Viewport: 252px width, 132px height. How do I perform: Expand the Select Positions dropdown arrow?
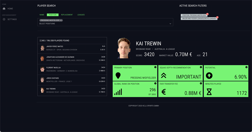pyautogui.click(x=170, y=24)
